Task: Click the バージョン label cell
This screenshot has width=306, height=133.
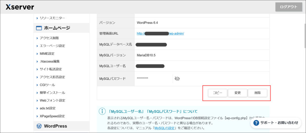Action: [116, 23]
